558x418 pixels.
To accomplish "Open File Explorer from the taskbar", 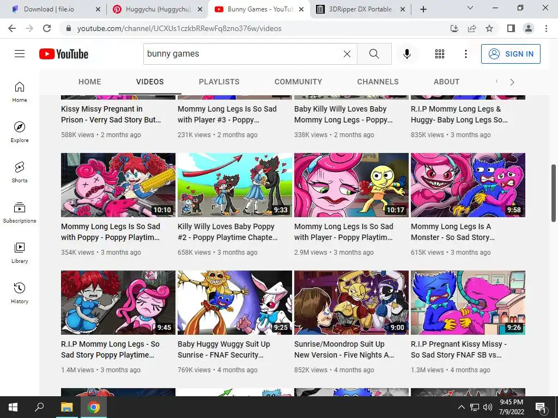I will [x=66, y=407].
